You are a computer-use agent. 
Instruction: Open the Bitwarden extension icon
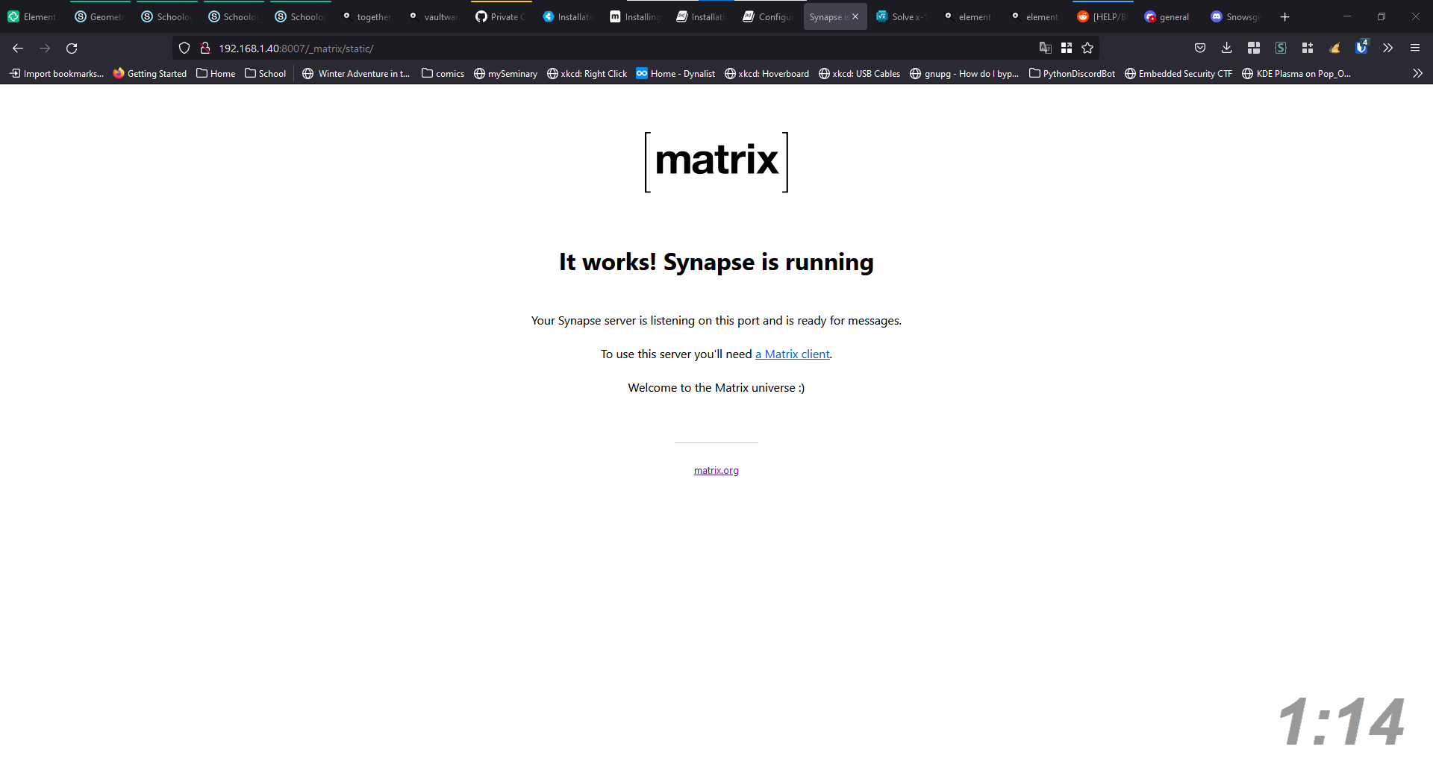coord(1361,48)
